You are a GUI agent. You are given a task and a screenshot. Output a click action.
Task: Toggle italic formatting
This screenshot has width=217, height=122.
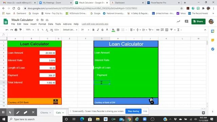pyautogui.click(x=98, y=30)
